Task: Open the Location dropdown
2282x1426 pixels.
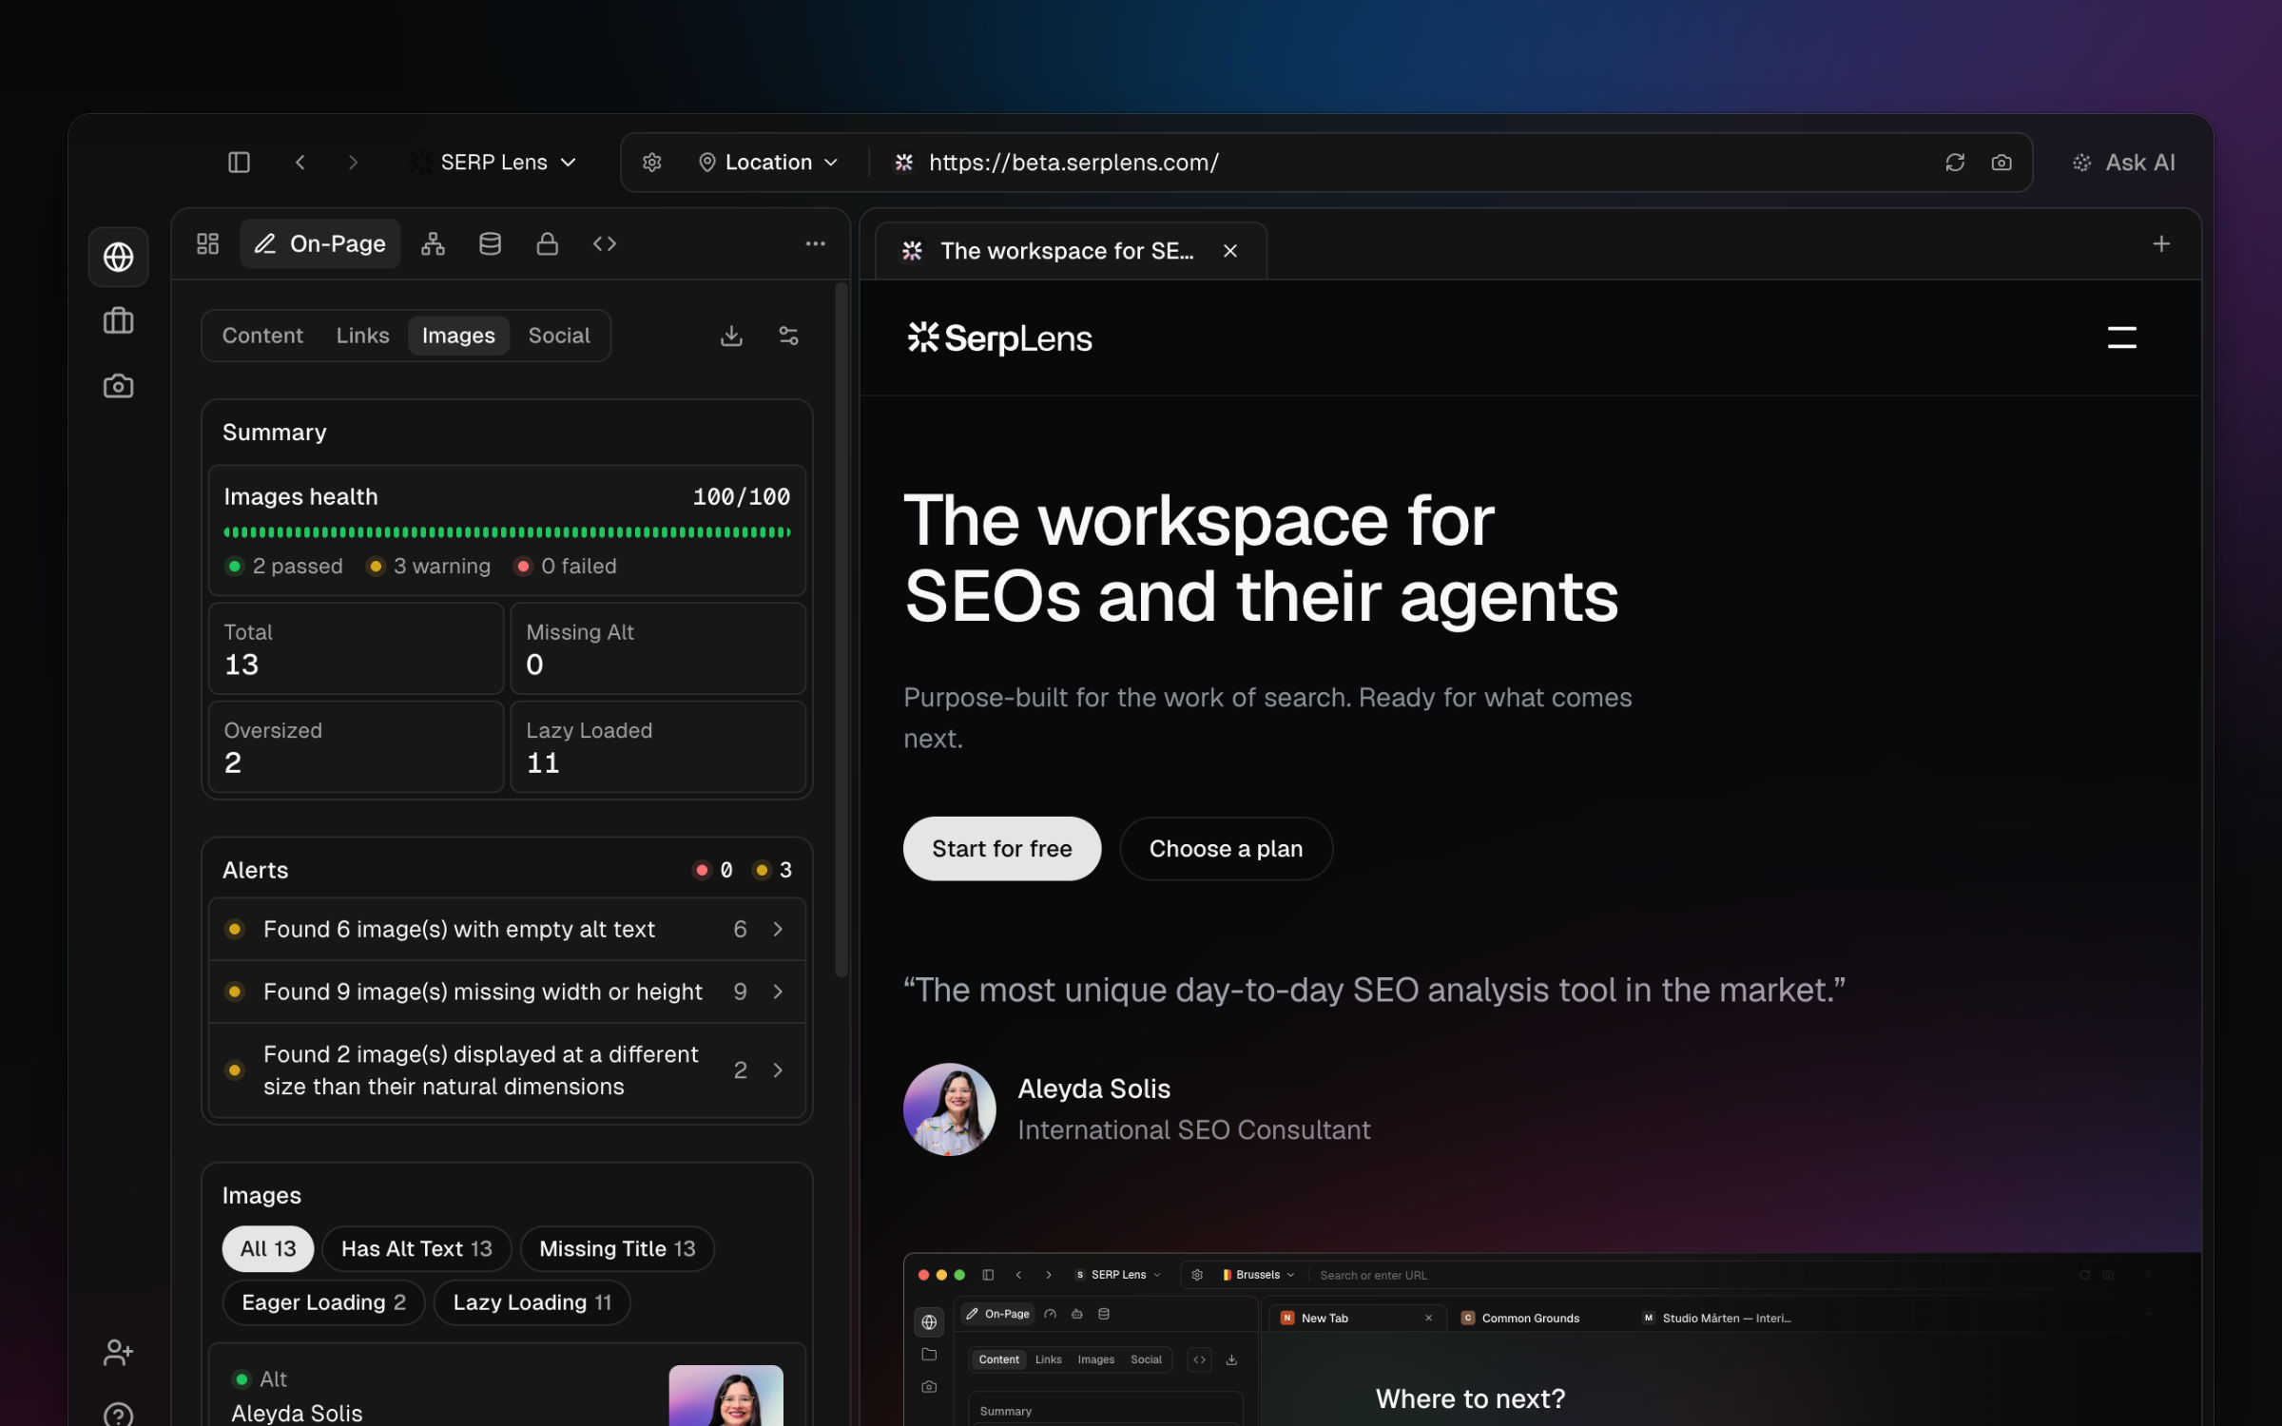Action: pos(768,163)
